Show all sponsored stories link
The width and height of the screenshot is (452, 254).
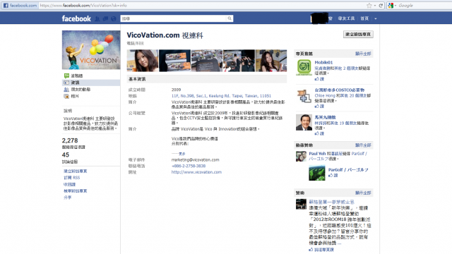363,145
